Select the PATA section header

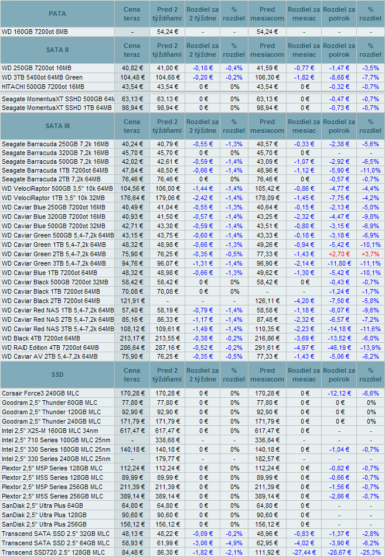57,13
